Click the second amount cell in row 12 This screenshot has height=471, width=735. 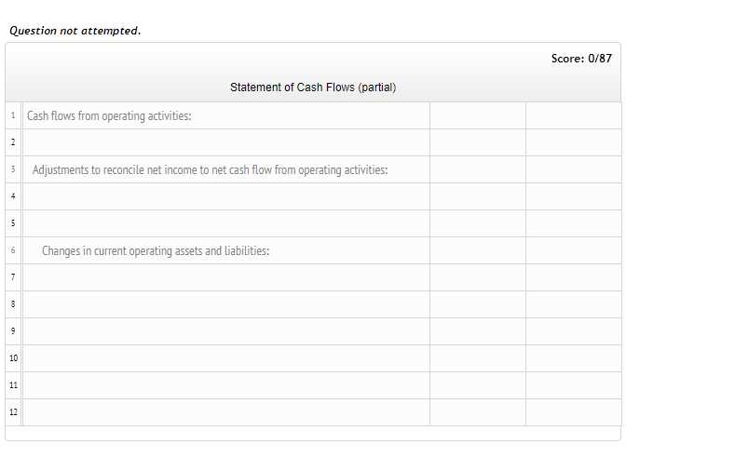pos(574,412)
